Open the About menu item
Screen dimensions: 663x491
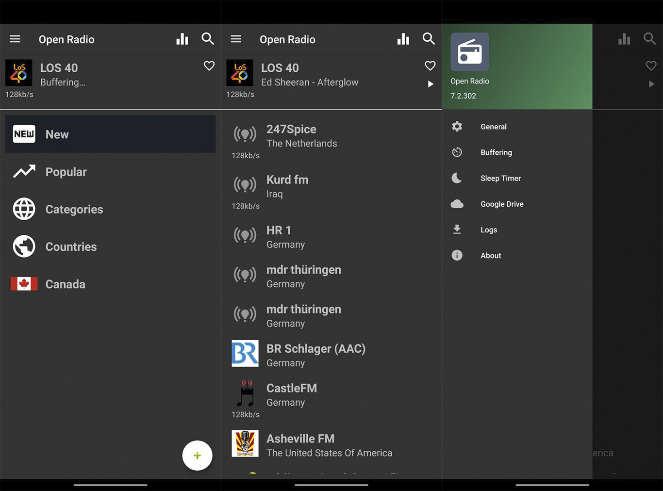490,255
